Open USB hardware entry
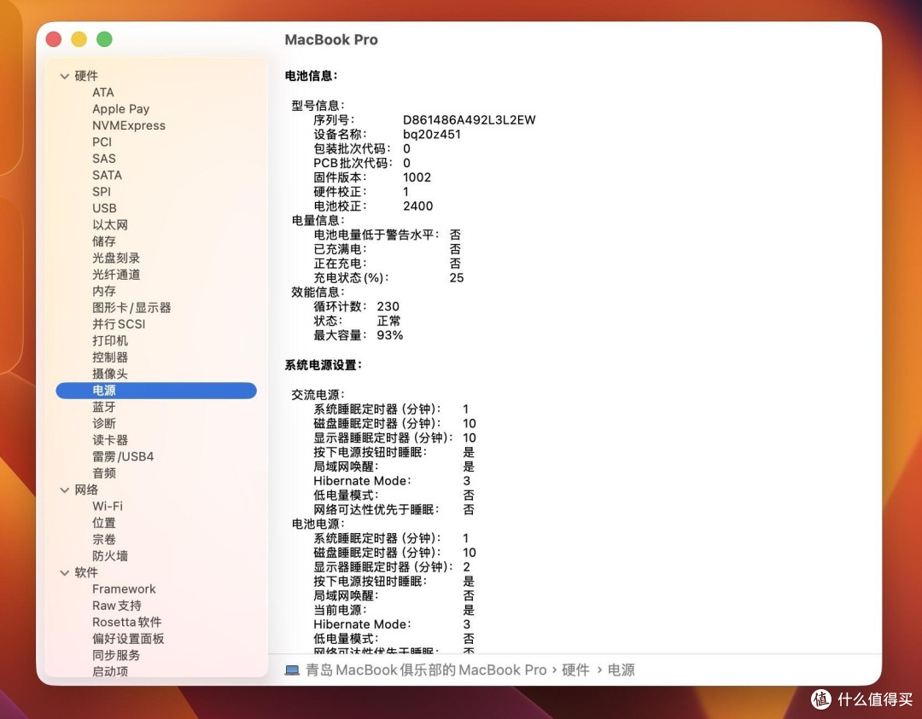922x719 pixels. 104,208
